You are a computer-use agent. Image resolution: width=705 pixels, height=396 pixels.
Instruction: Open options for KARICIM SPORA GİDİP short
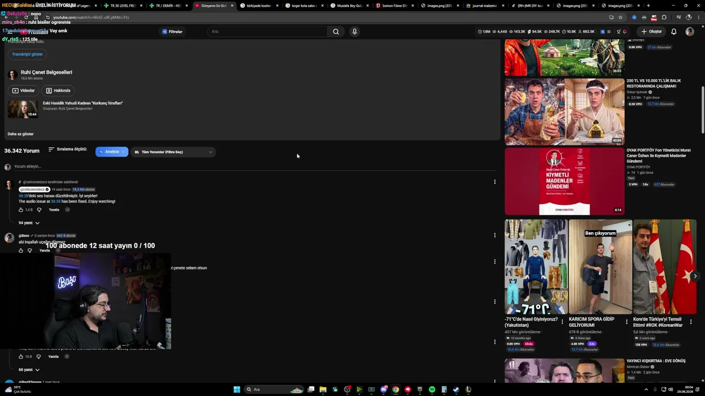point(627,322)
